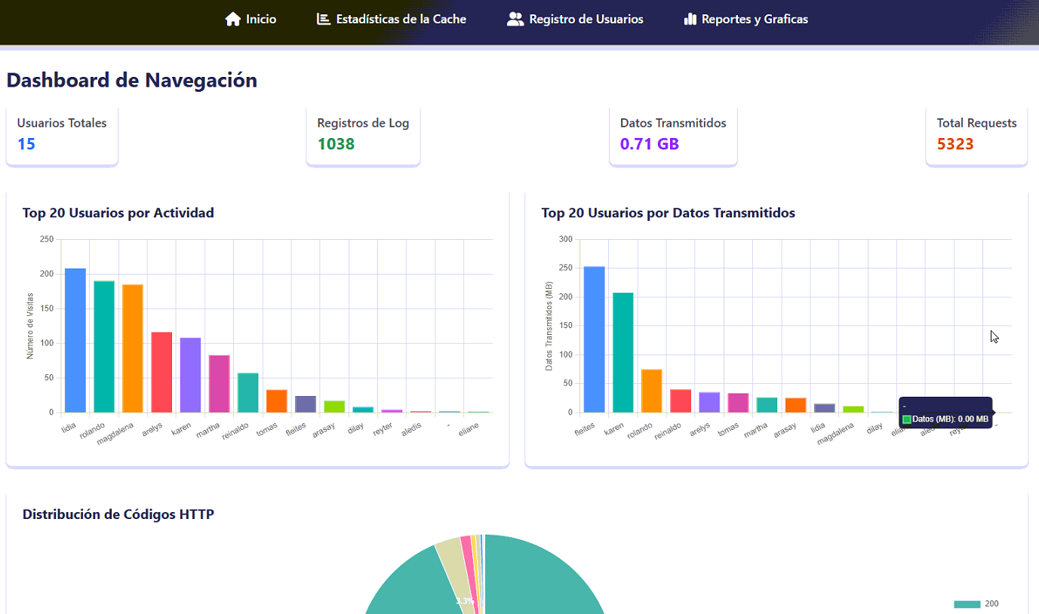The image size is (1039, 614).
Task: Click the magdalena bar in Actividad chart
Action: coord(133,348)
